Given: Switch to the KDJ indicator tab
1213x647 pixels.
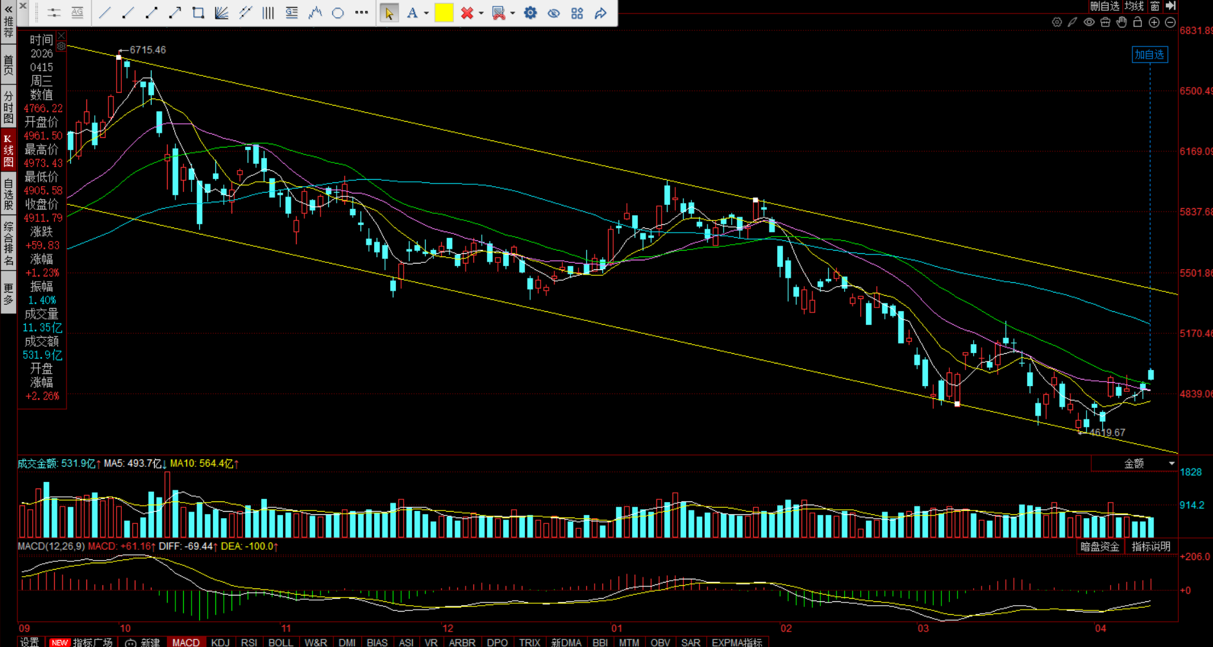Looking at the screenshot, I should pyautogui.click(x=220, y=642).
